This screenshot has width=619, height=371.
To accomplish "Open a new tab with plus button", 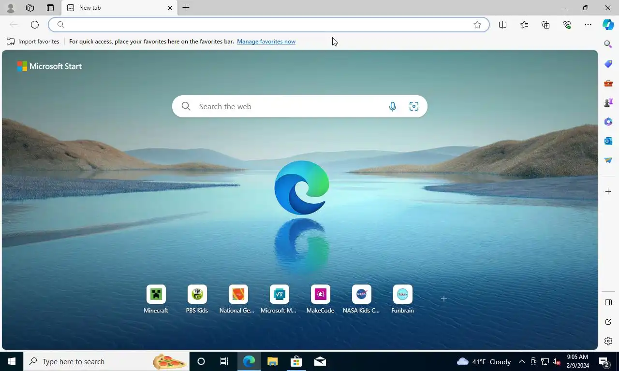I will click(186, 8).
